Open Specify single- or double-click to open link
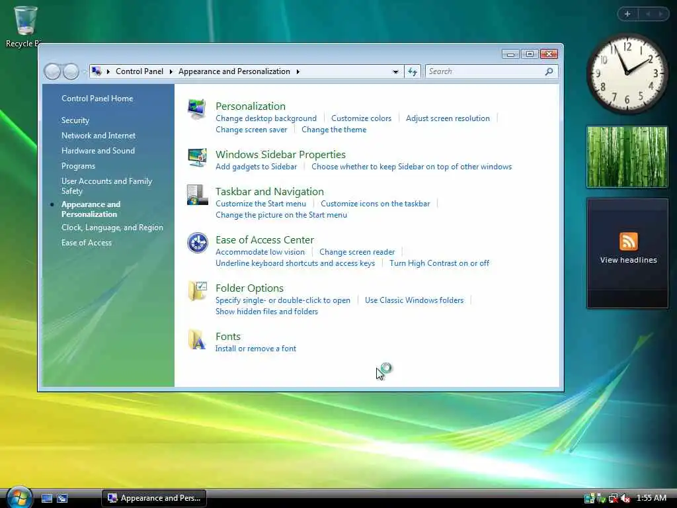The height and width of the screenshot is (508, 677). click(283, 300)
